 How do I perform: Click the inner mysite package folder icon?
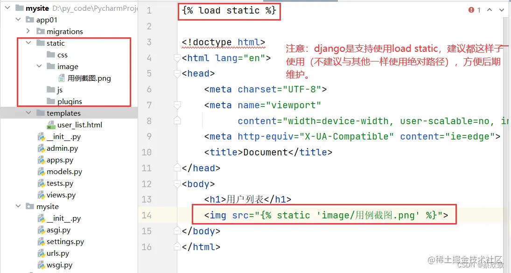tap(30, 207)
